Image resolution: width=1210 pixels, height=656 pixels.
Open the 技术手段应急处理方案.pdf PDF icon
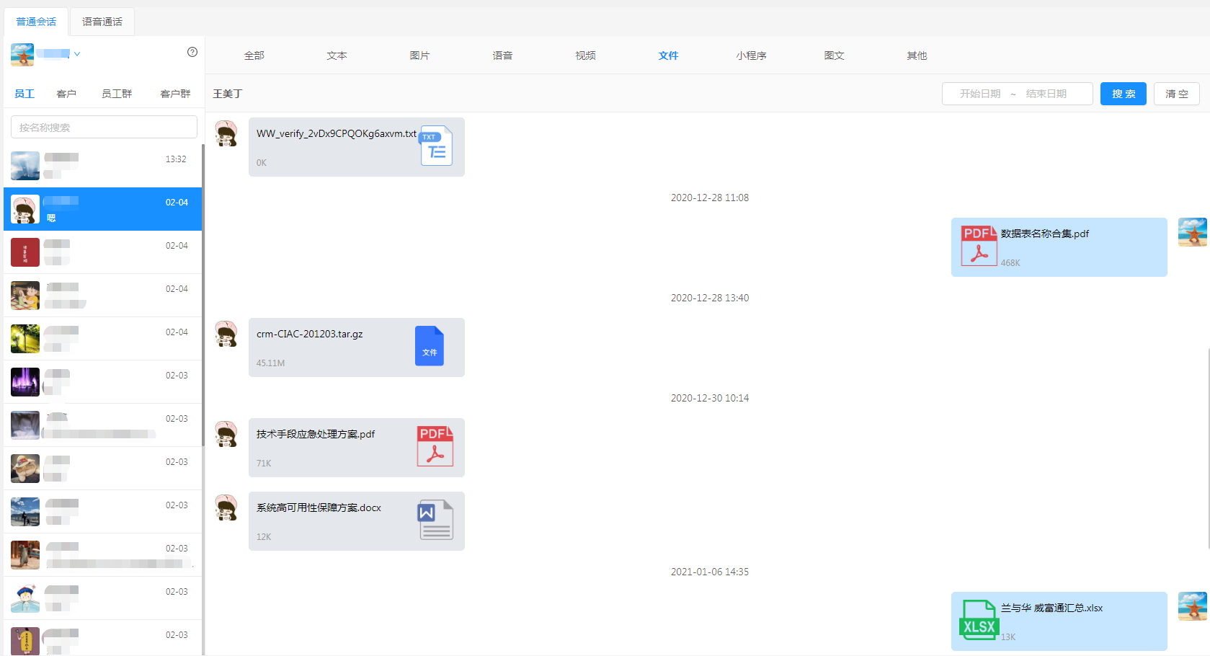pyautogui.click(x=435, y=446)
